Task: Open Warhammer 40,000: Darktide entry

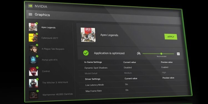Action: coord(58,94)
